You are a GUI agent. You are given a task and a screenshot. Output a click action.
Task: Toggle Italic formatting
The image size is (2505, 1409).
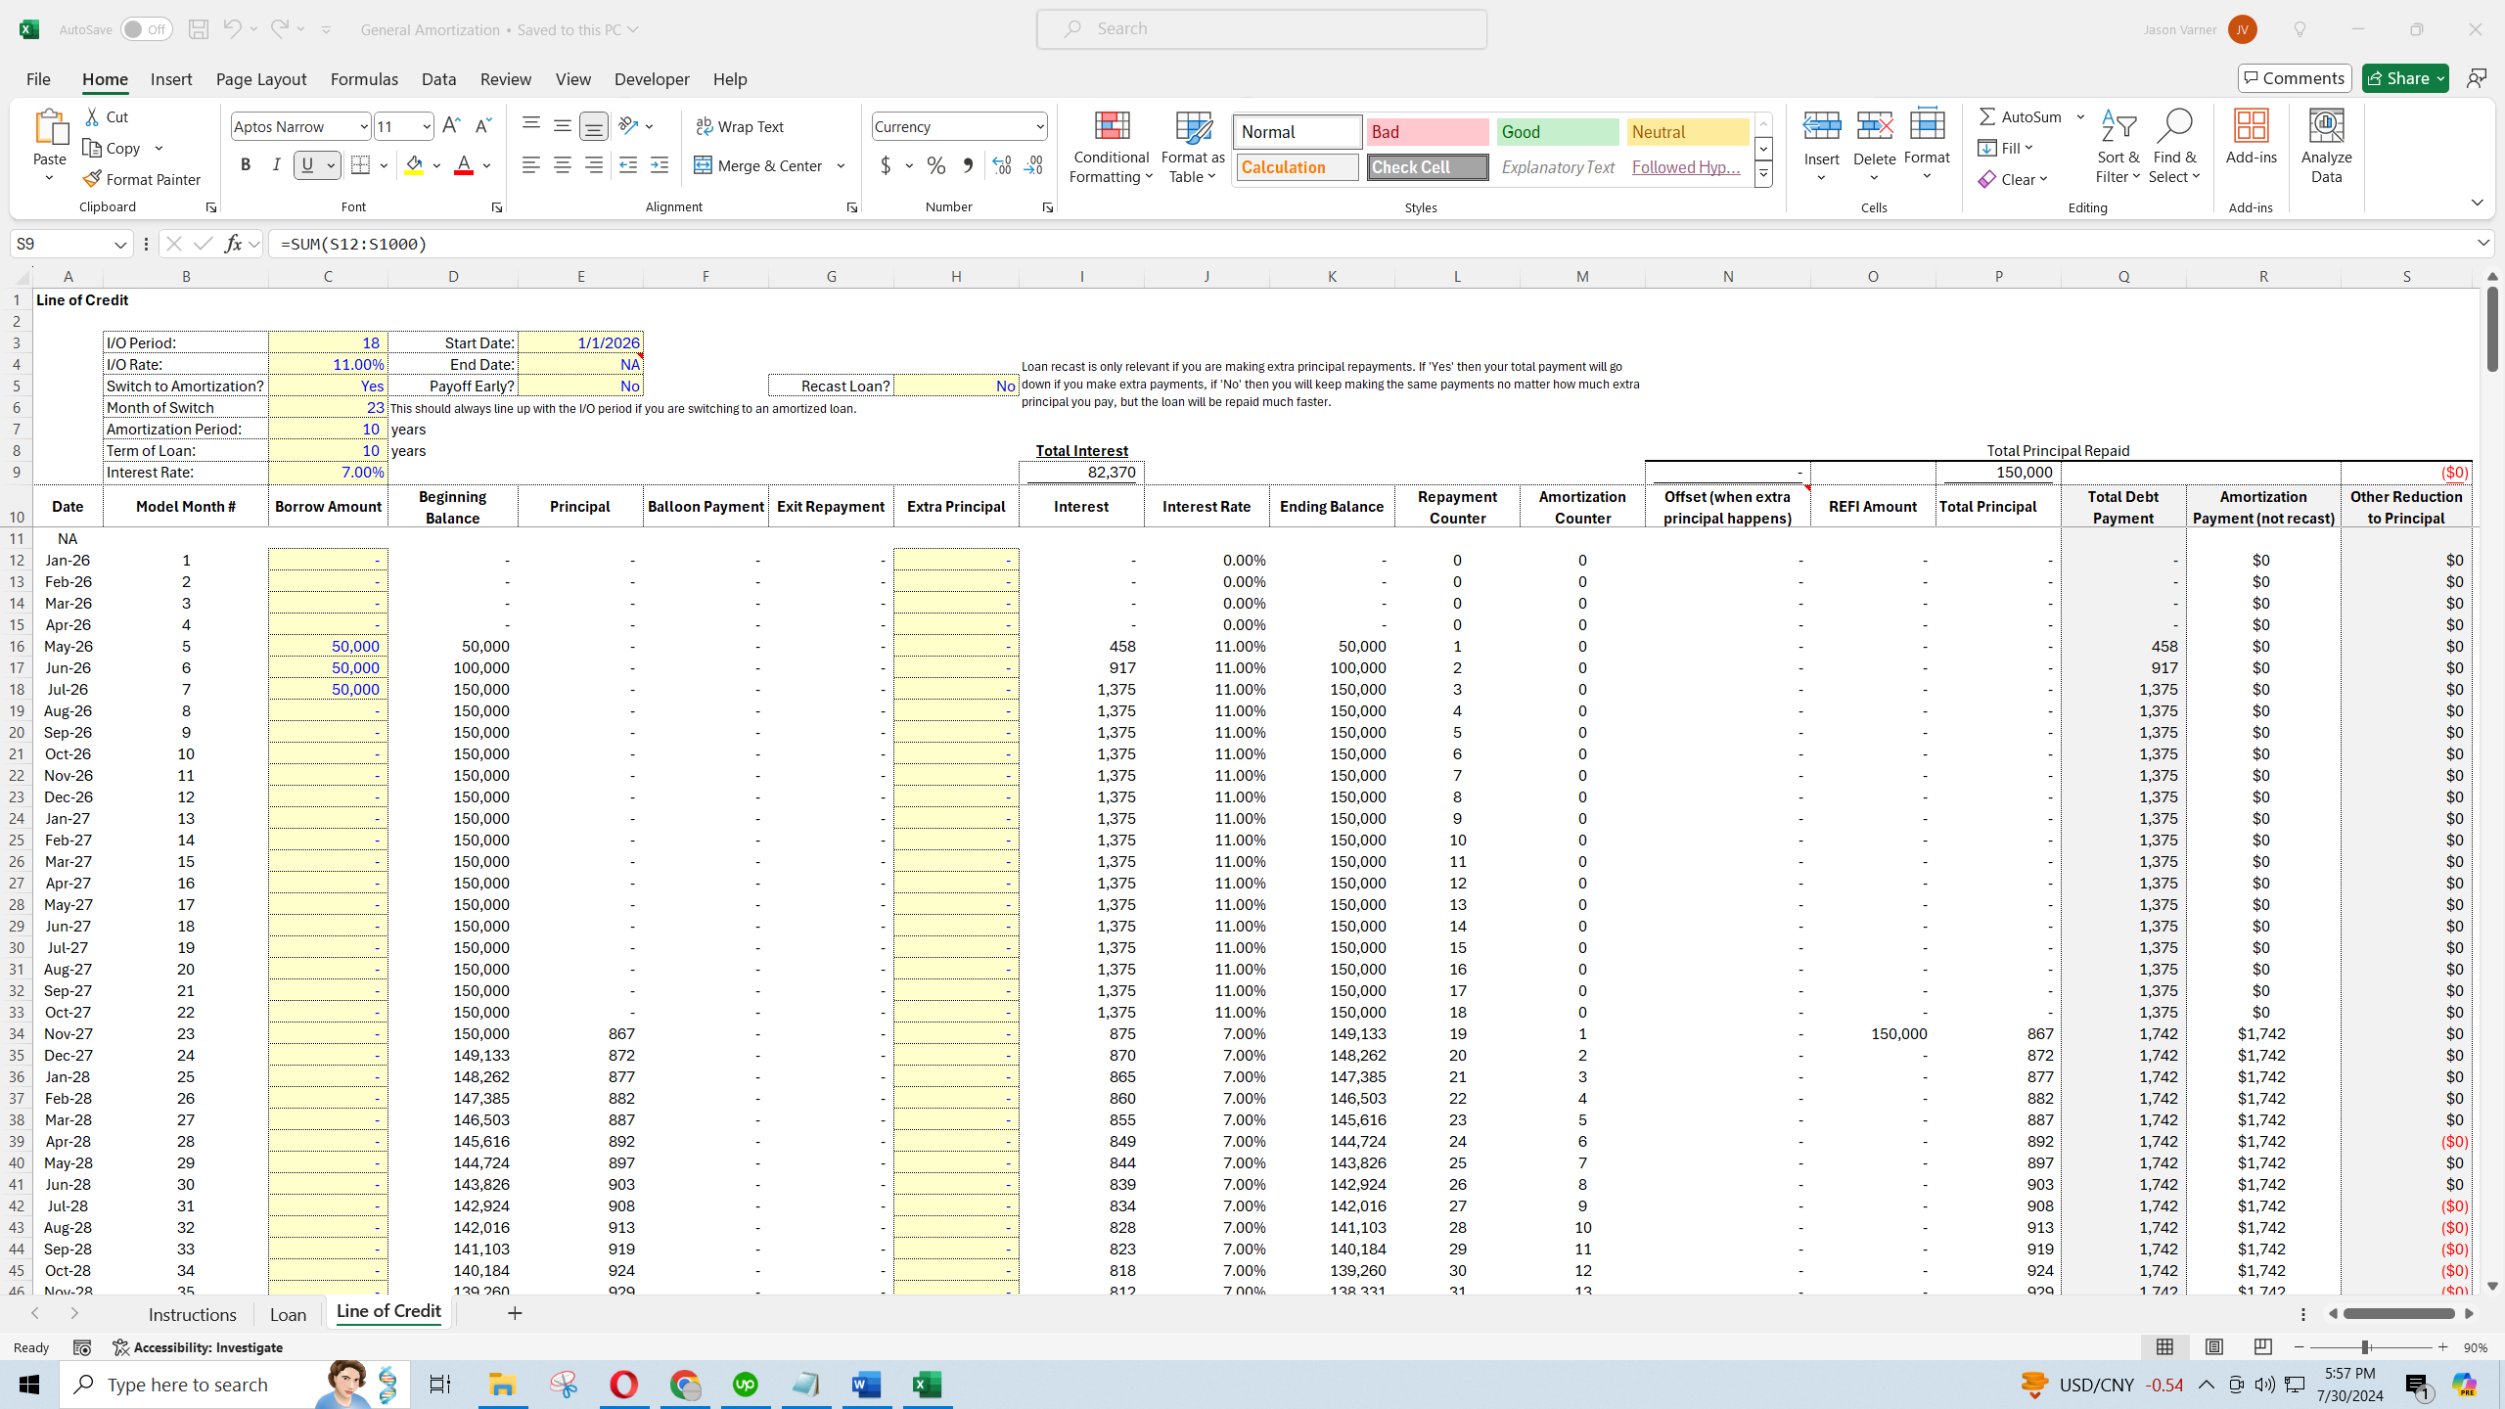point(277,165)
